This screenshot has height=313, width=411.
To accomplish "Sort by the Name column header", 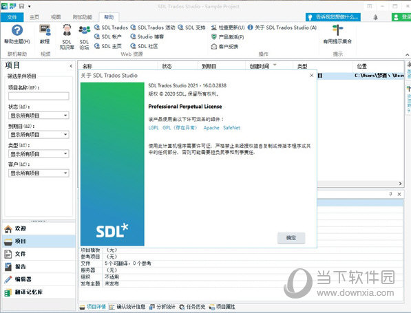I will click(118, 66).
